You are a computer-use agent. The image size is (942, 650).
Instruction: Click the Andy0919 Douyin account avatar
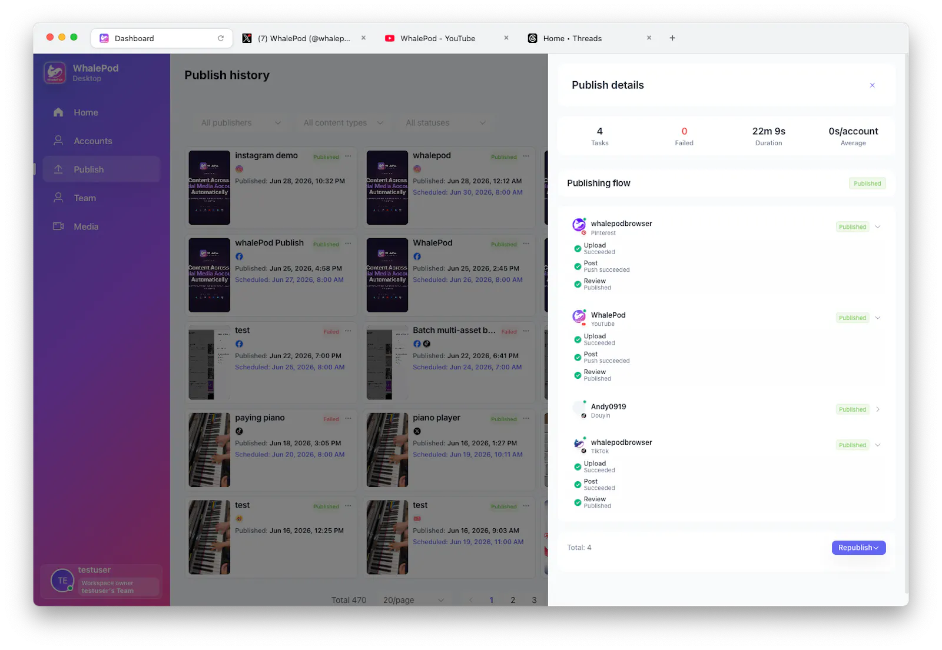[x=579, y=409]
